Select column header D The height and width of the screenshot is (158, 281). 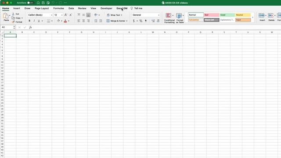pos(46,32)
